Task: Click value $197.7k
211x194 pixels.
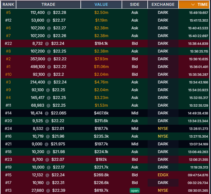Action: (101, 144)
